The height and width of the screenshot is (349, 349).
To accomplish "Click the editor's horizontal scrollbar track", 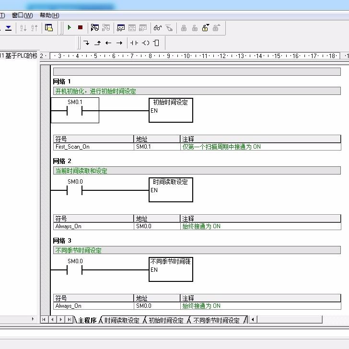I will pos(290,320).
